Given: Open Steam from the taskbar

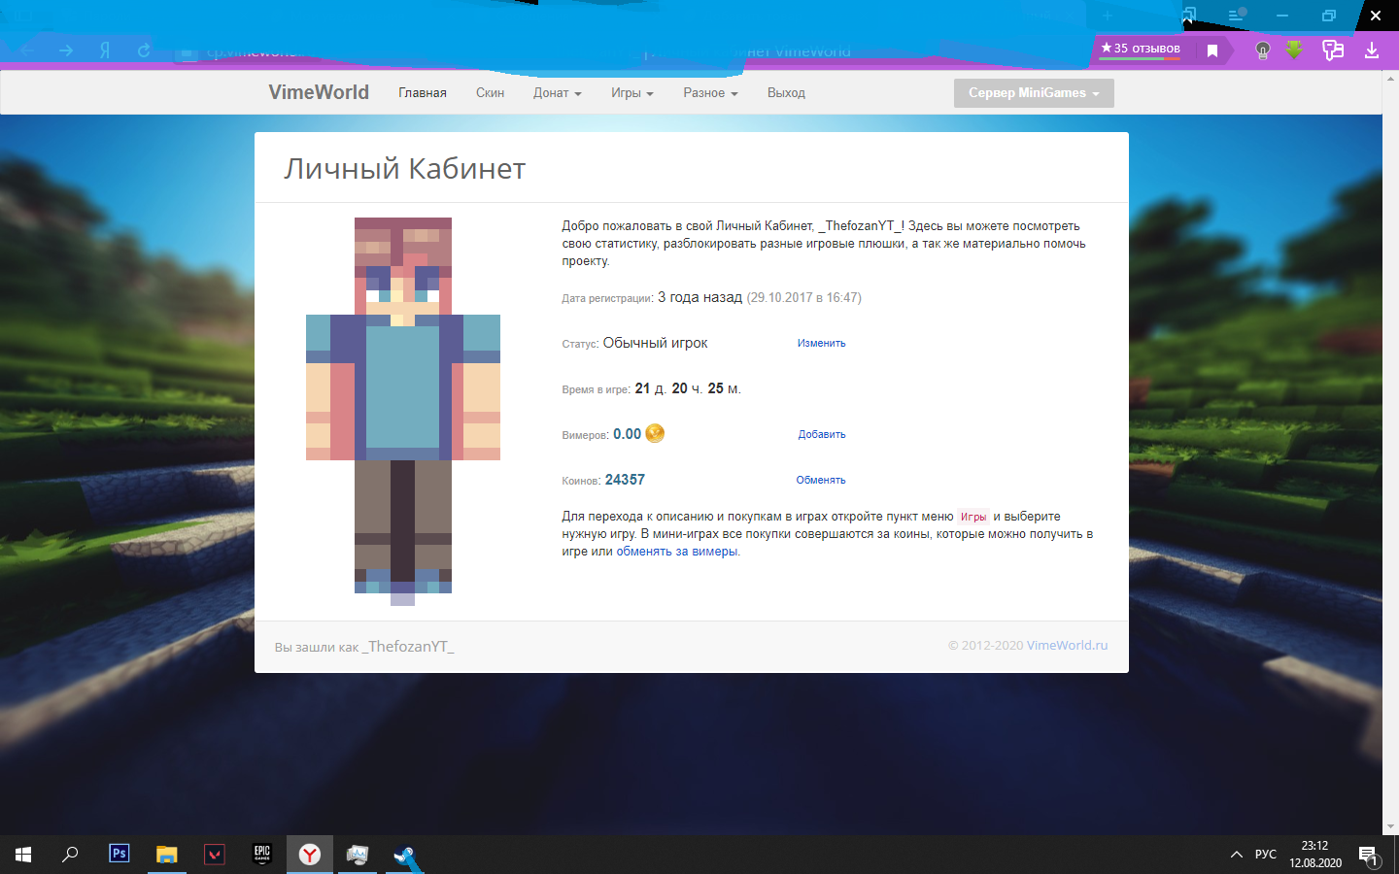Looking at the screenshot, I should pyautogui.click(x=405, y=856).
